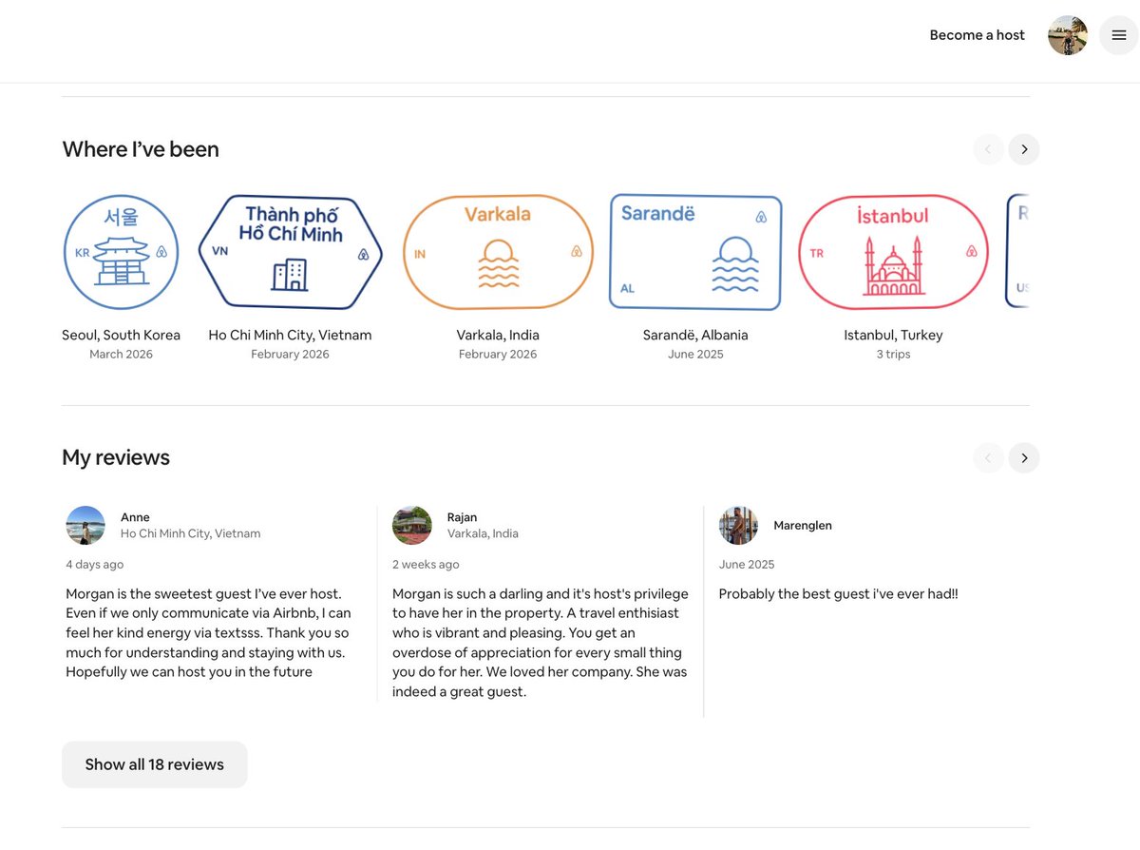Open the hamburger menu icon
The width and height of the screenshot is (1140, 850).
click(1118, 35)
